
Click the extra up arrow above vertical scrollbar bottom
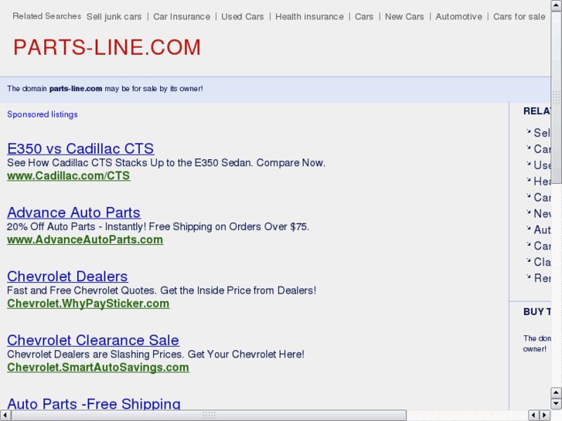point(556,392)
